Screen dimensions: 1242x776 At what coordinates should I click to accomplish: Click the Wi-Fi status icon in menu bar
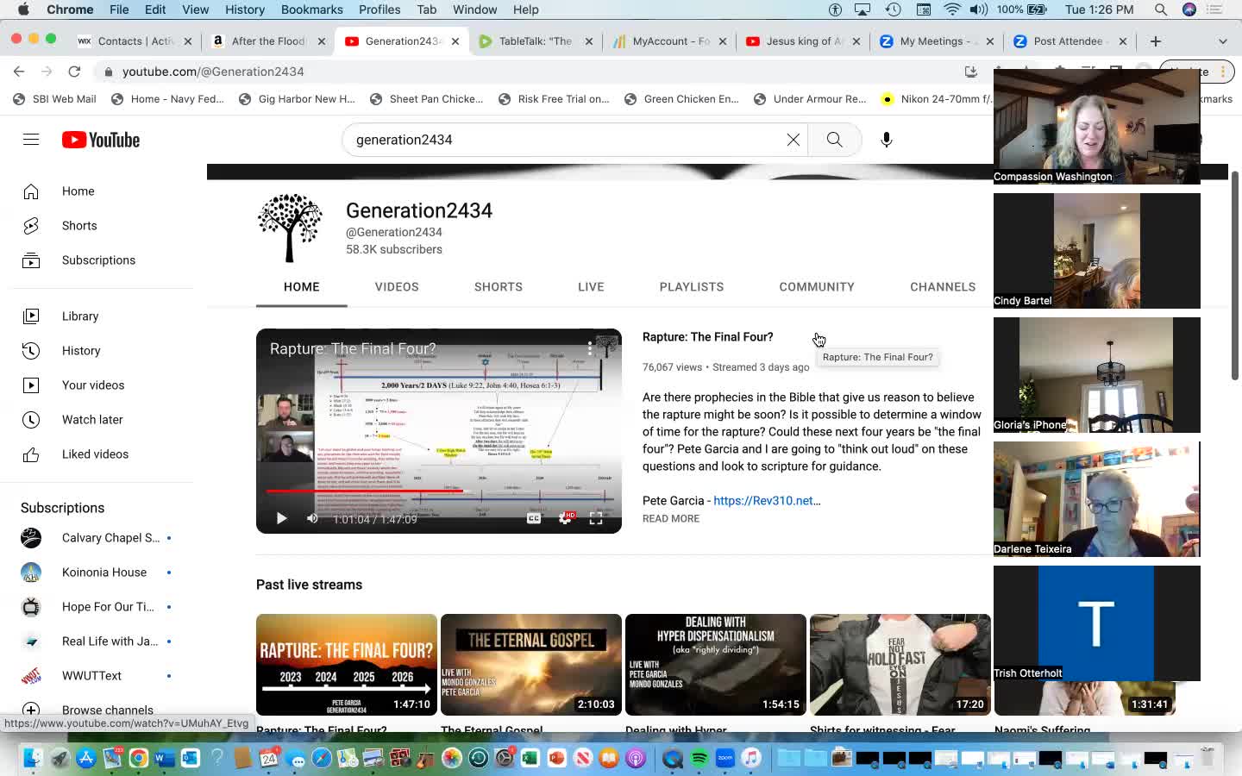(951, 9)
